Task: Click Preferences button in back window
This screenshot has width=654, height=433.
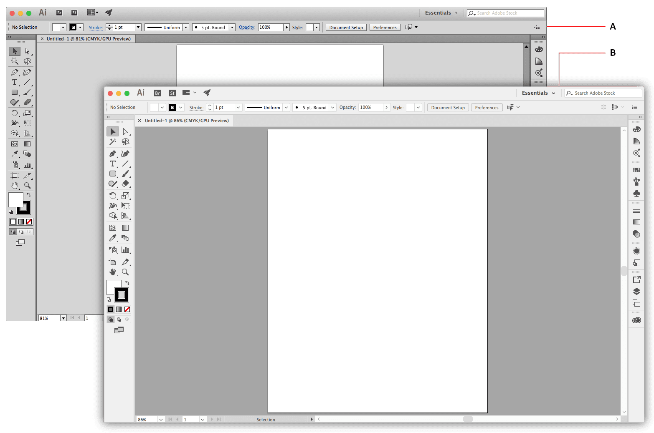Action: point(385,28)
